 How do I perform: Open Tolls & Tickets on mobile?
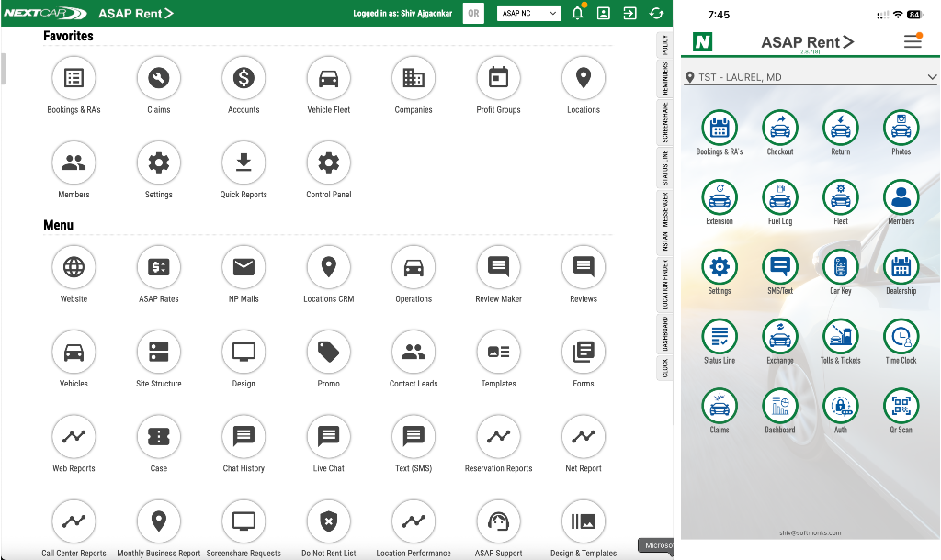pyautogui.click(x=840, y=337)
